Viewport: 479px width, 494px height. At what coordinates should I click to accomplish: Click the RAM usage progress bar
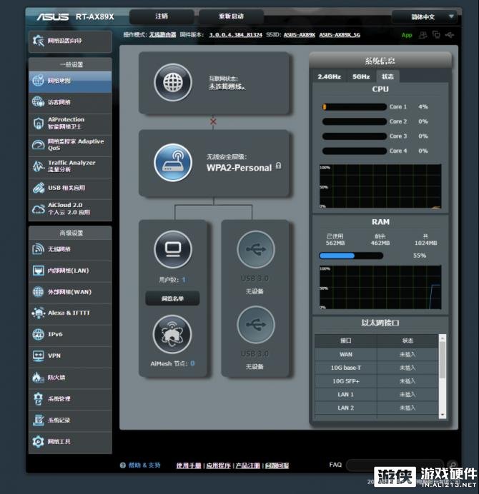(x=351, y=256)
